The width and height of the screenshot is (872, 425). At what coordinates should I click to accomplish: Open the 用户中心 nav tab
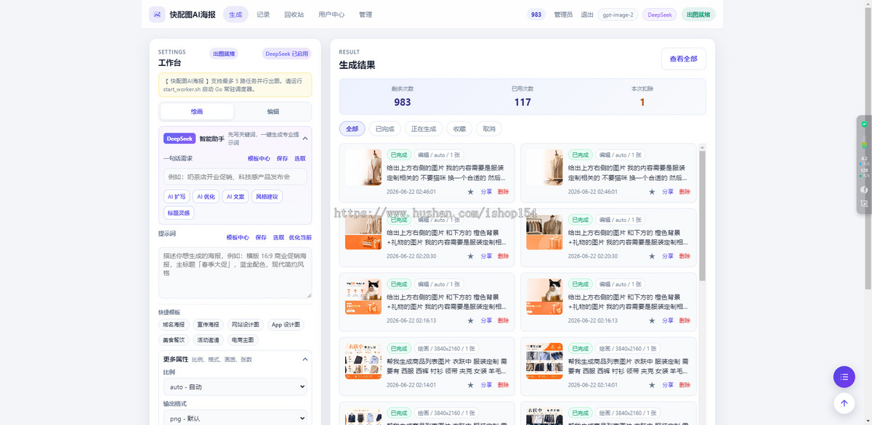[x=331, y=15]
